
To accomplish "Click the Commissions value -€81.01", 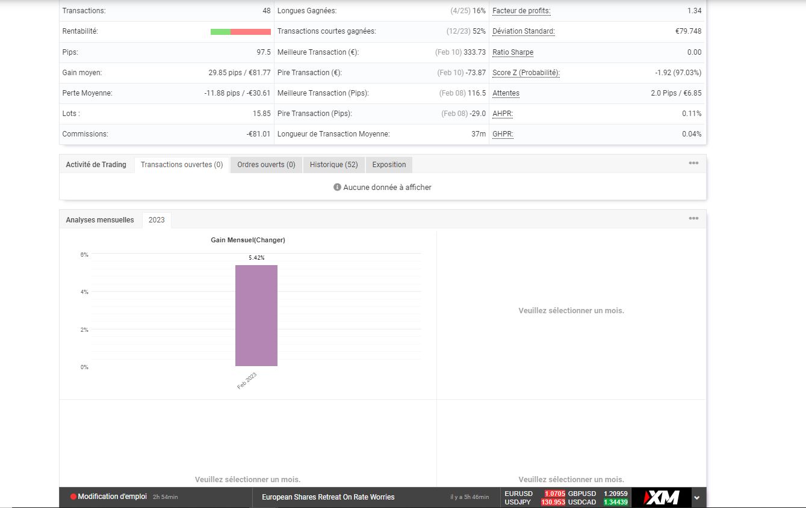I will [259, 134].
